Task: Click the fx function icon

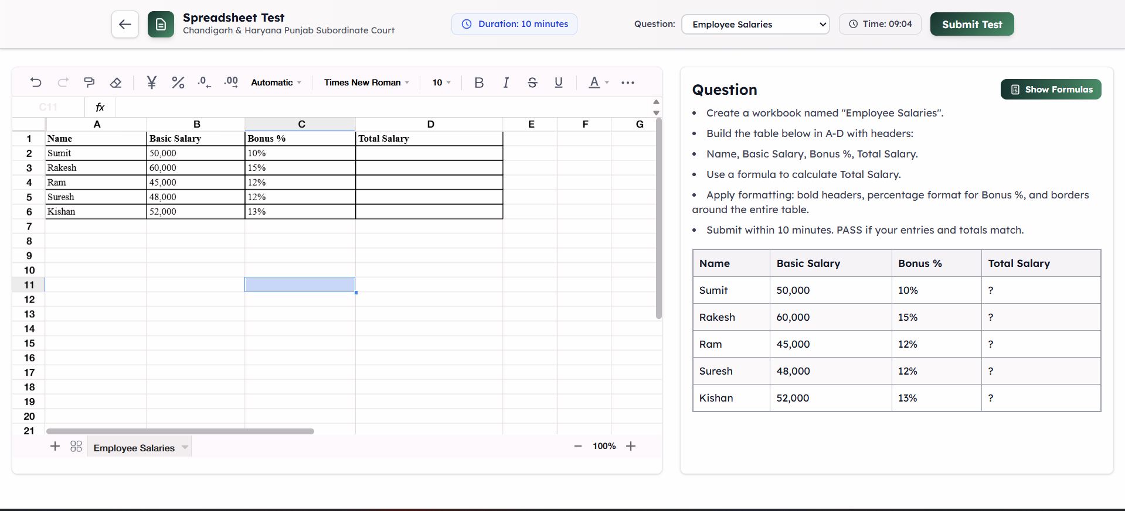Action: (x=100, y=107)
